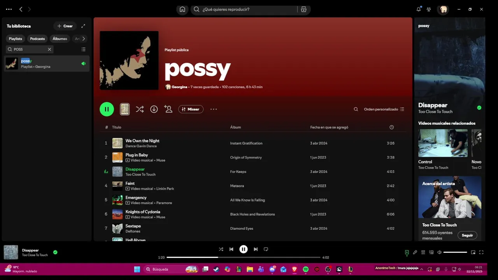This screenshot has width=498, height=280.
Task: Change library list view and sort
Action: tap(83, 49)
